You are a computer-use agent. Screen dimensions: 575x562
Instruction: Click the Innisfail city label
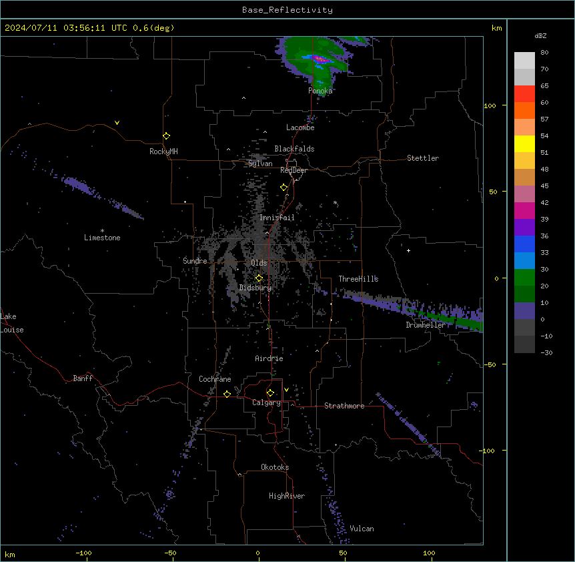tap(277, 218)
